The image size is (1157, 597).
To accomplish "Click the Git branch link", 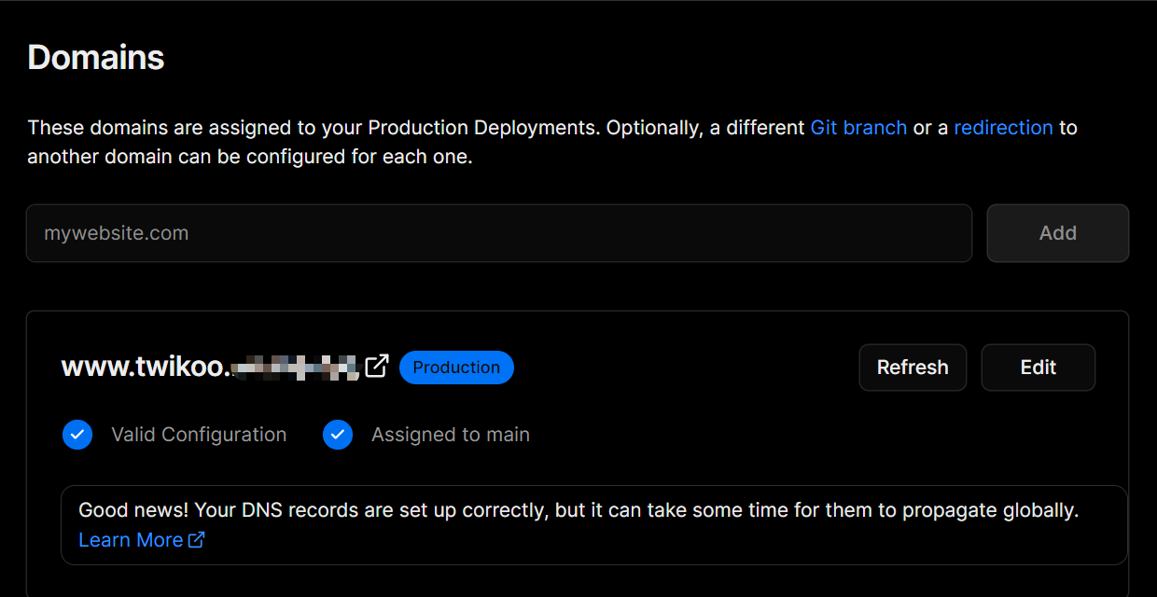I will [x=858, y=128].
